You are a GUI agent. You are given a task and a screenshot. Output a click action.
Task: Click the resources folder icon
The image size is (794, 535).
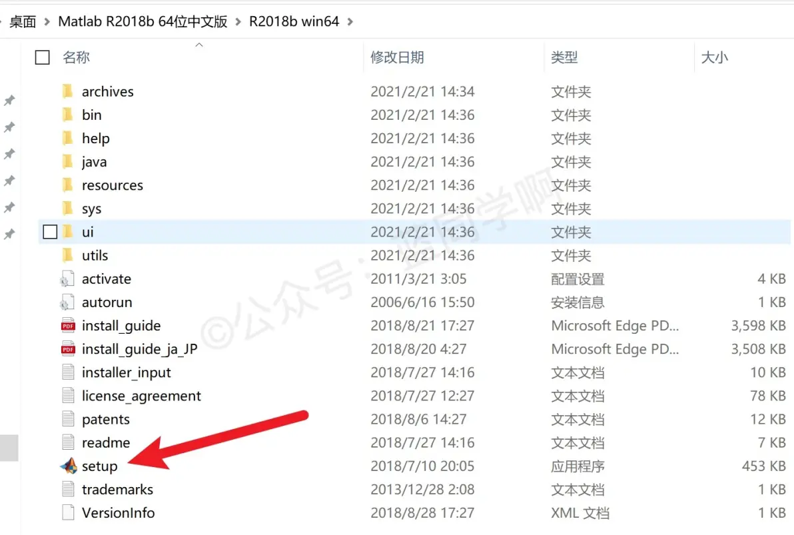coord(67,185)
